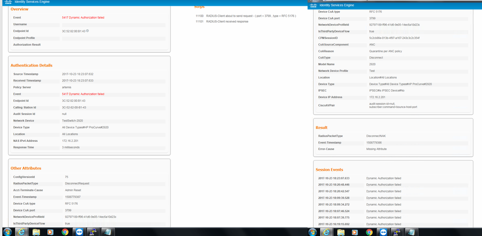
Task: Select Device IP Address 172.16.2.201 in right window
Action: (x=377, y=97)
